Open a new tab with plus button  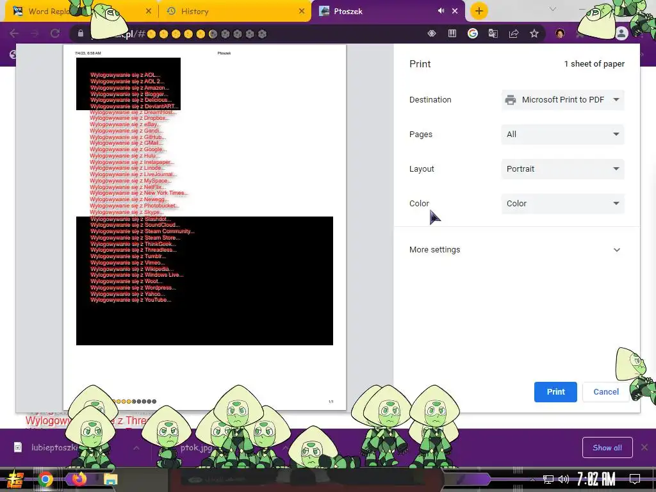pyautogui.click(x=479, y=12)
